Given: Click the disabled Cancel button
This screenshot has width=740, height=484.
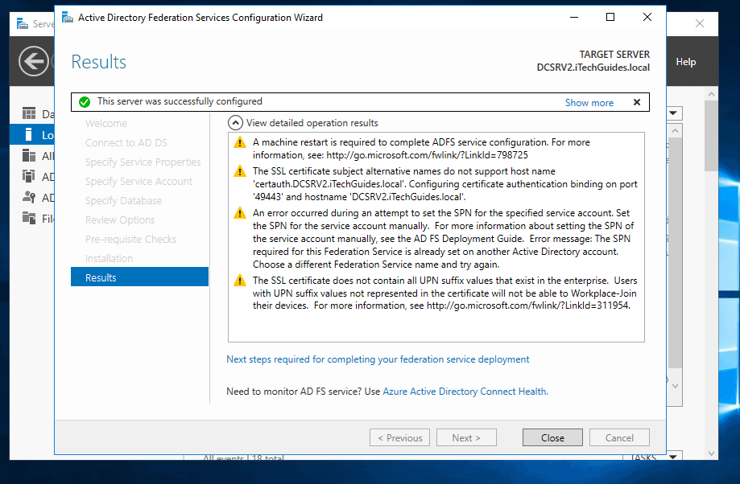Looking at the screenshot, I should (619, 437).
